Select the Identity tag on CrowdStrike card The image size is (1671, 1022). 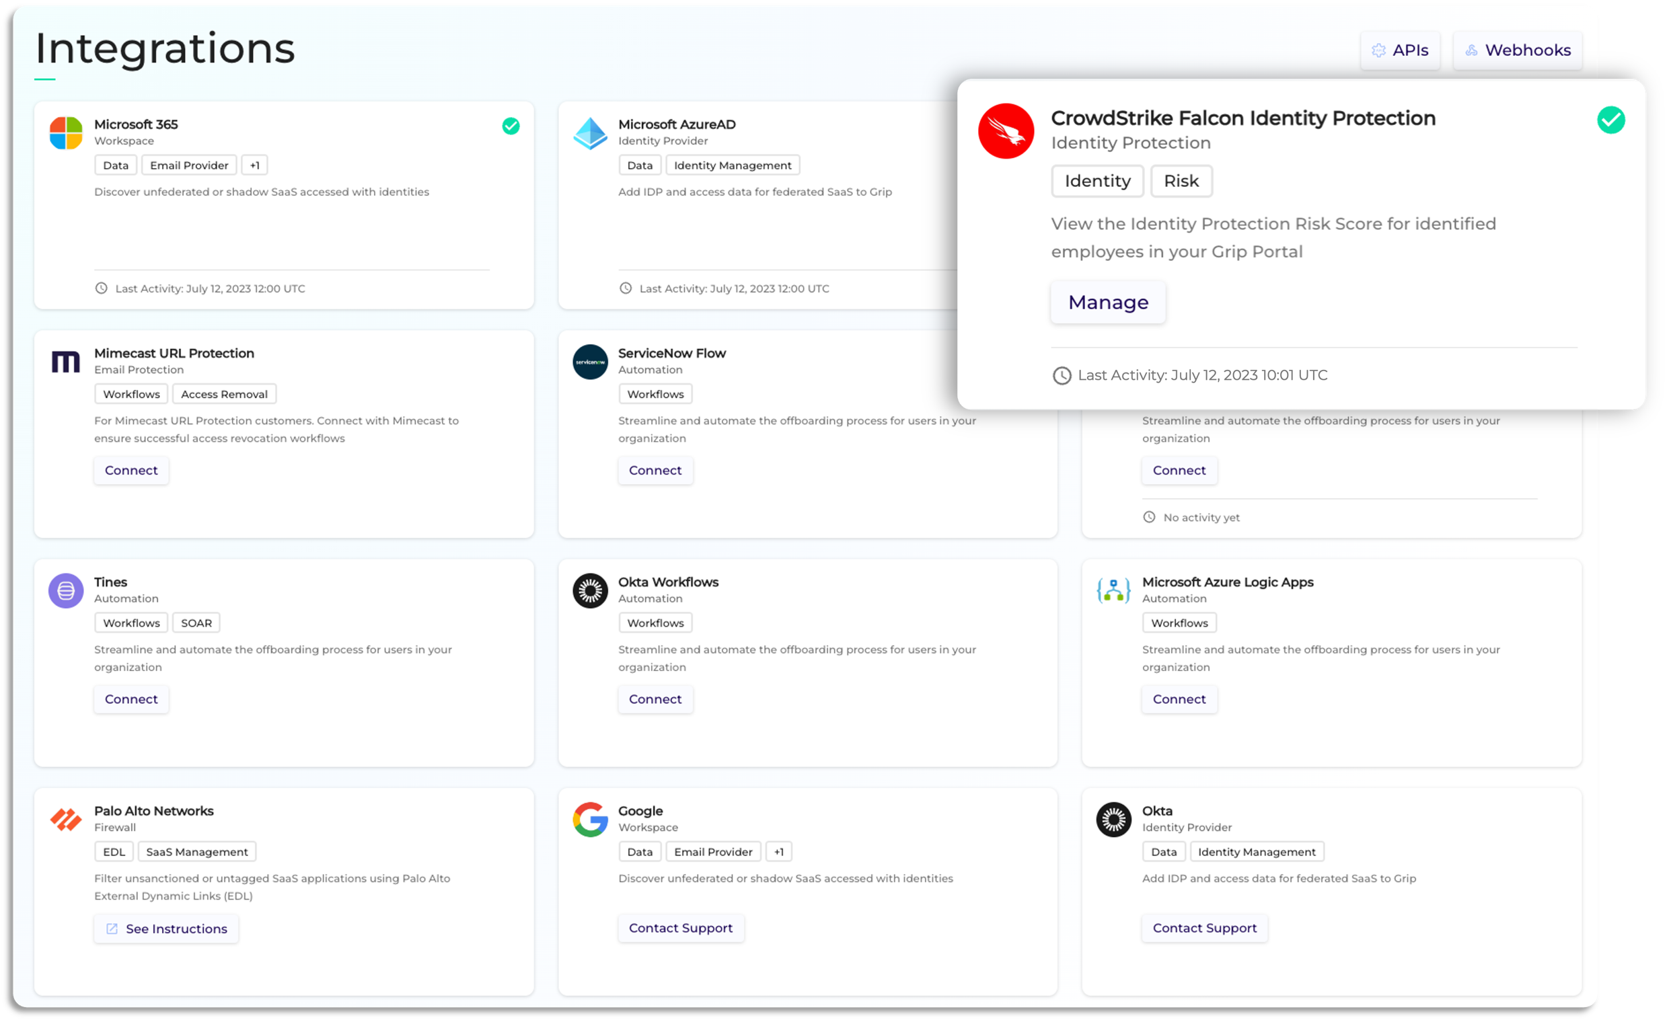tap(1097, 181)
